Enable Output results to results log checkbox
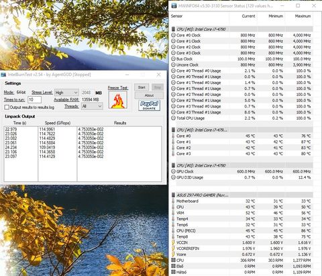The image size is (322, 276). [x=7, y=107]
